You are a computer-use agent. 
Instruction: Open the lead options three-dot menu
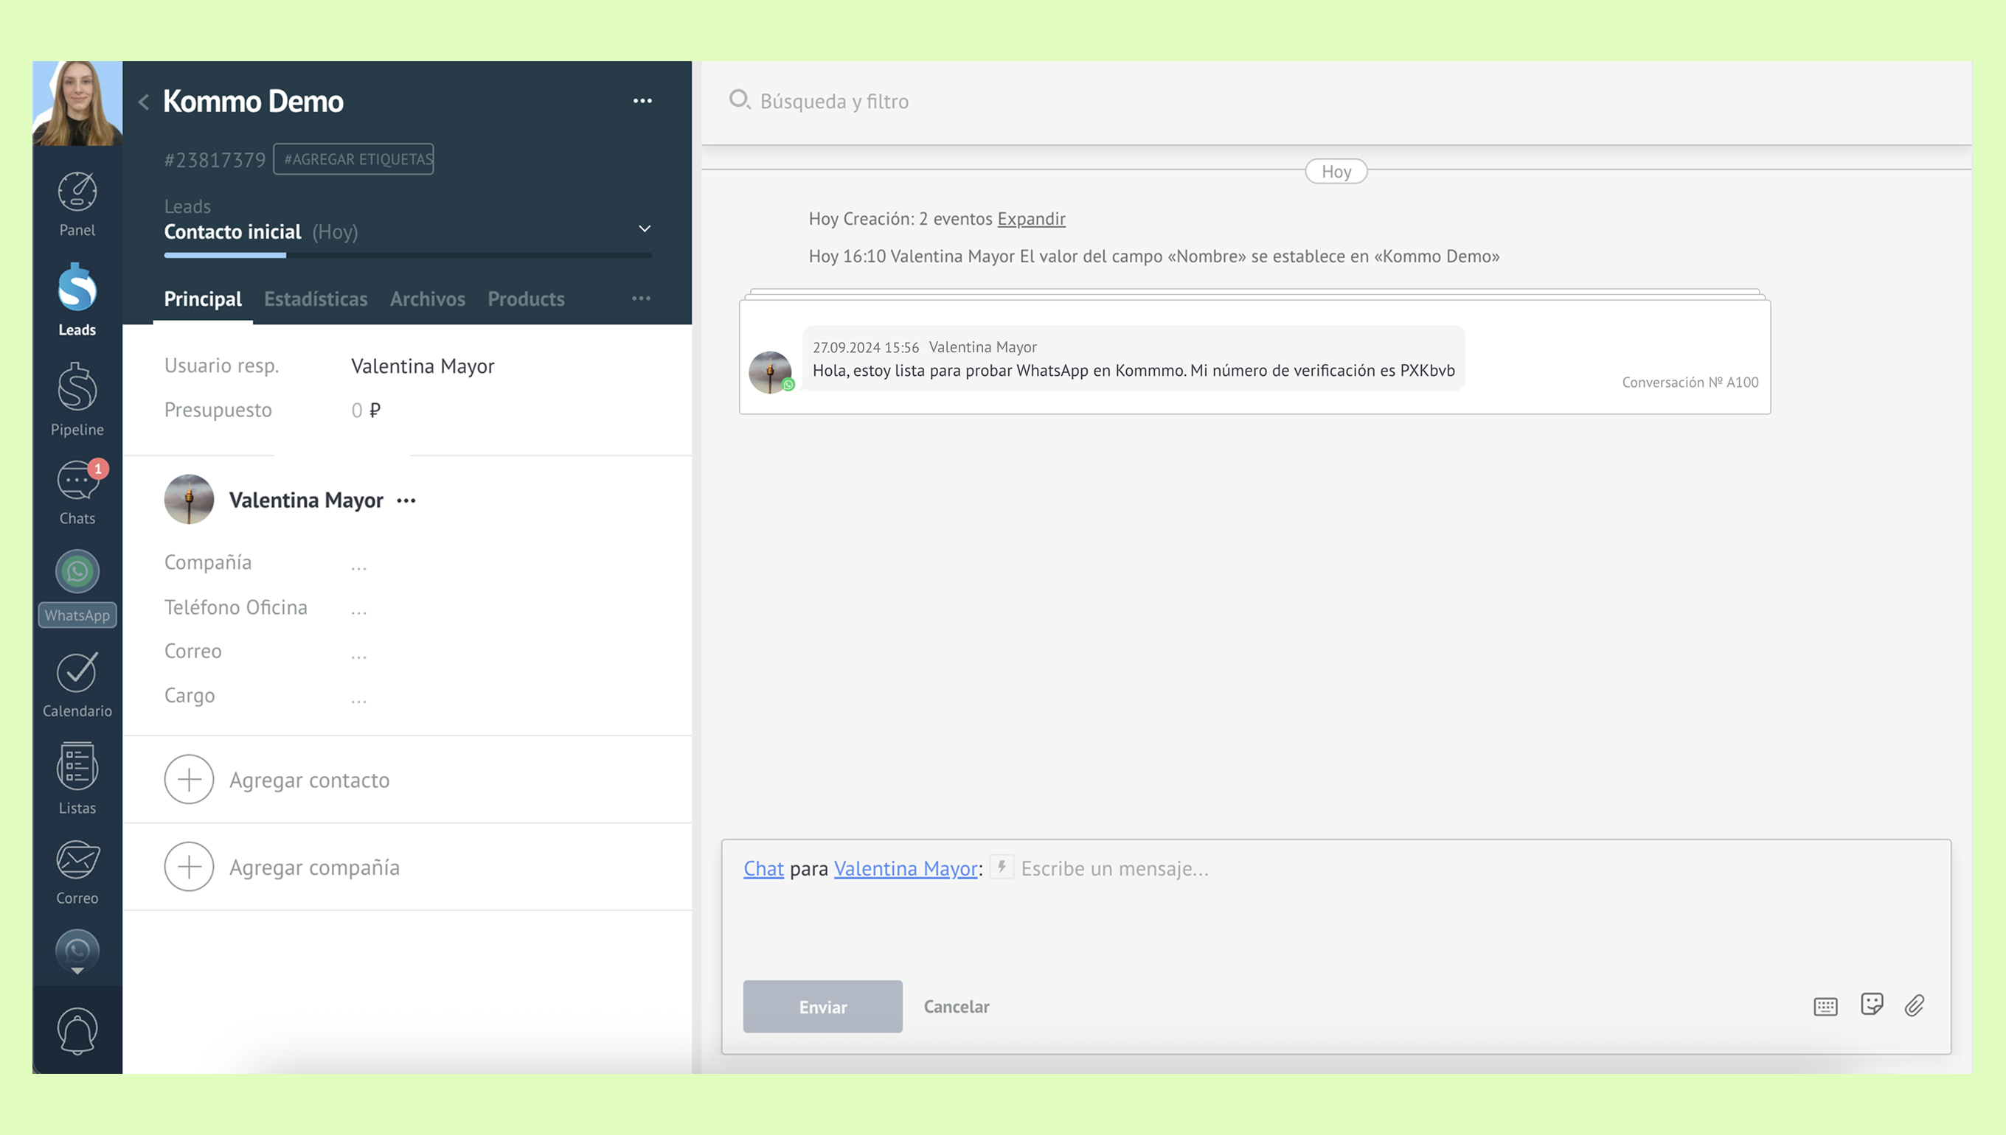pos(642,100)
